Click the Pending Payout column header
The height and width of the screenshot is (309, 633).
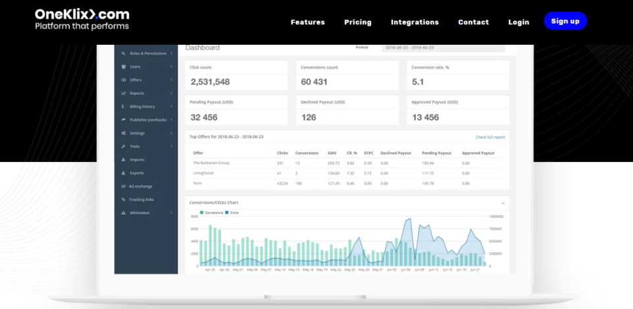[x=437, y=154]
